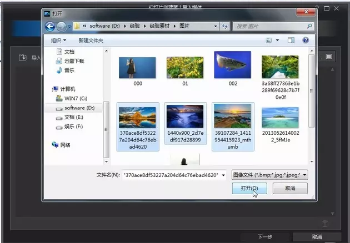Click 经验素材 in the address path
Image resolution: width=350 pixels, height=243 pixels.
point(159,26)
